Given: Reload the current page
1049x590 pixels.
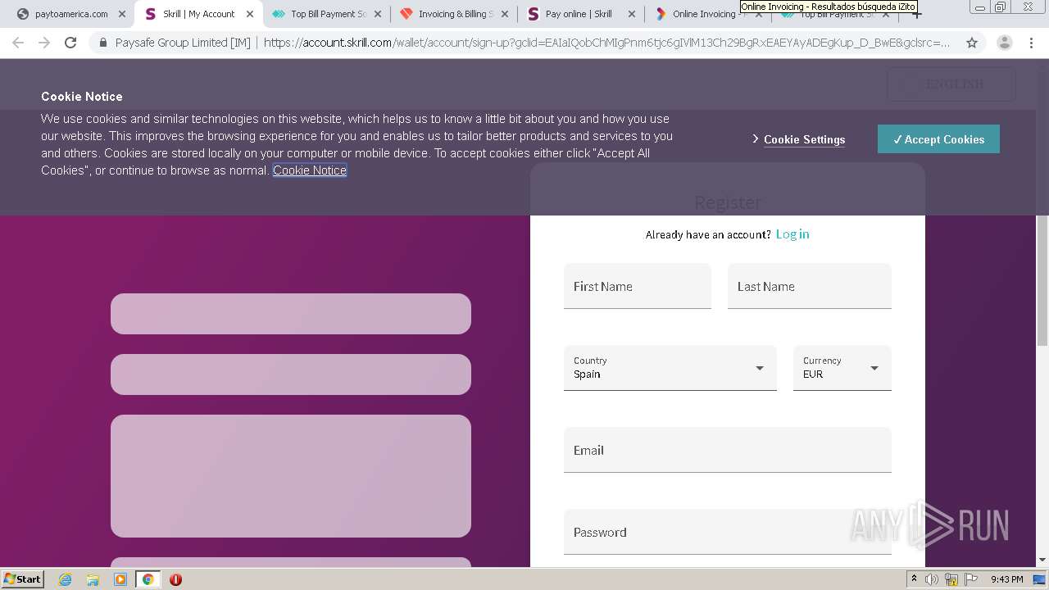Looking at the screenshot, I should point(70,43).
